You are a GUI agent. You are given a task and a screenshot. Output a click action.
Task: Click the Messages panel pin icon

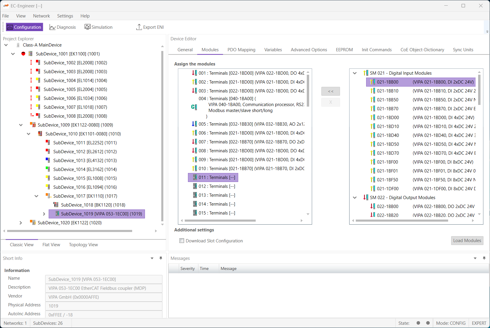[x=484, y=258]
